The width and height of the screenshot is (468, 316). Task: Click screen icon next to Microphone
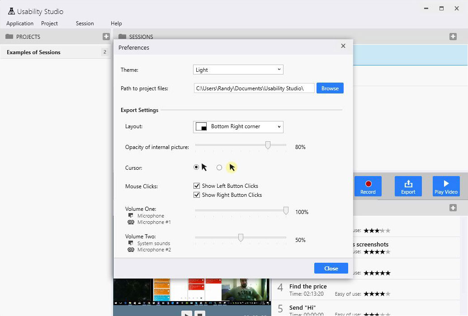pyautogui.click(x=130, y=215)
